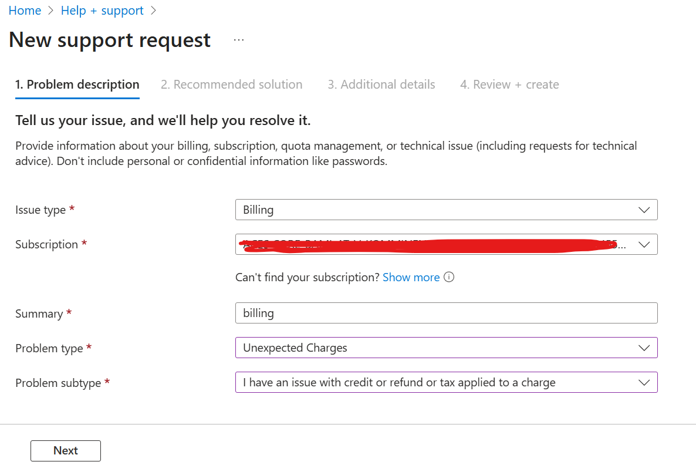Screen dimensions: 696x465
Task: Expand the Problem type dropdown
Action: point(434,348)
